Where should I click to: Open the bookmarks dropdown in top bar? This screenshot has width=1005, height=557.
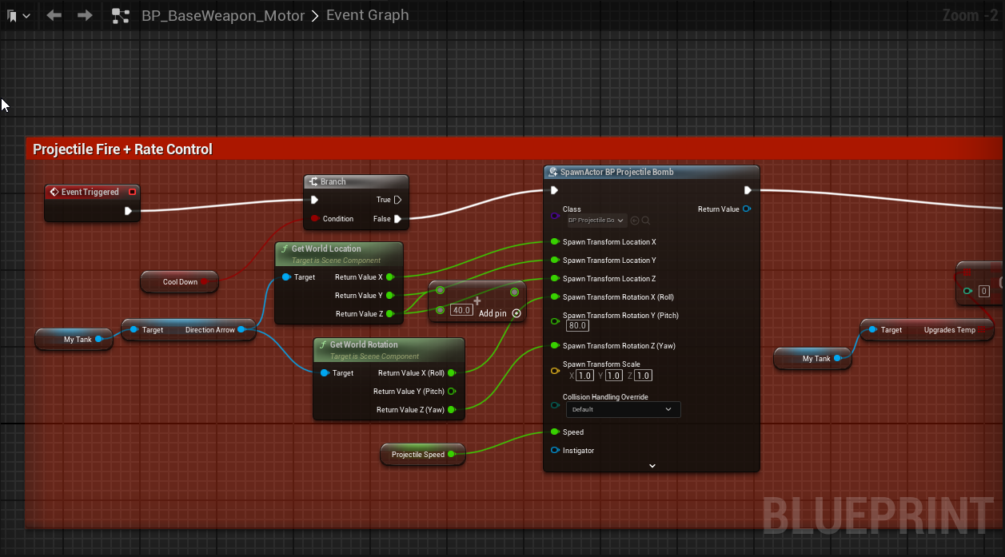click(18, 15)
